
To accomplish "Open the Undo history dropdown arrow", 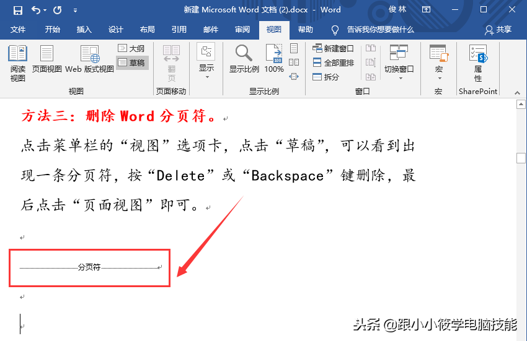I will (45, 11).
